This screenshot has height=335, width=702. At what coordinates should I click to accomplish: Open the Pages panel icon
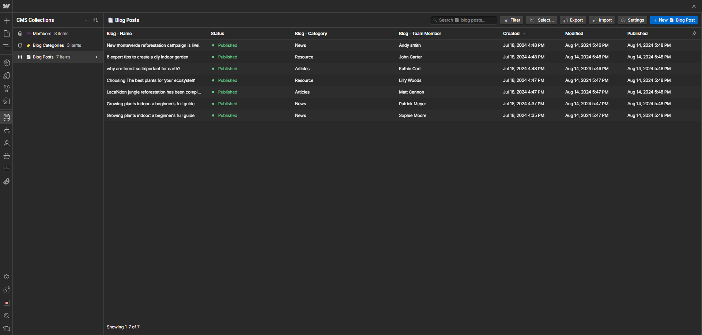pos(7,34)
